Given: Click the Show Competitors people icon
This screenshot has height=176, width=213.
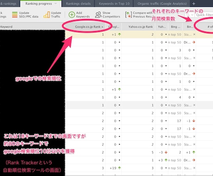Looking at the screenshot, I should (x=98, y=15).
